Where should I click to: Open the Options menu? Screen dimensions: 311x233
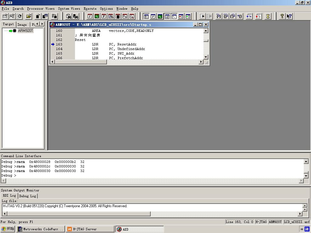(x=106, y=9)
